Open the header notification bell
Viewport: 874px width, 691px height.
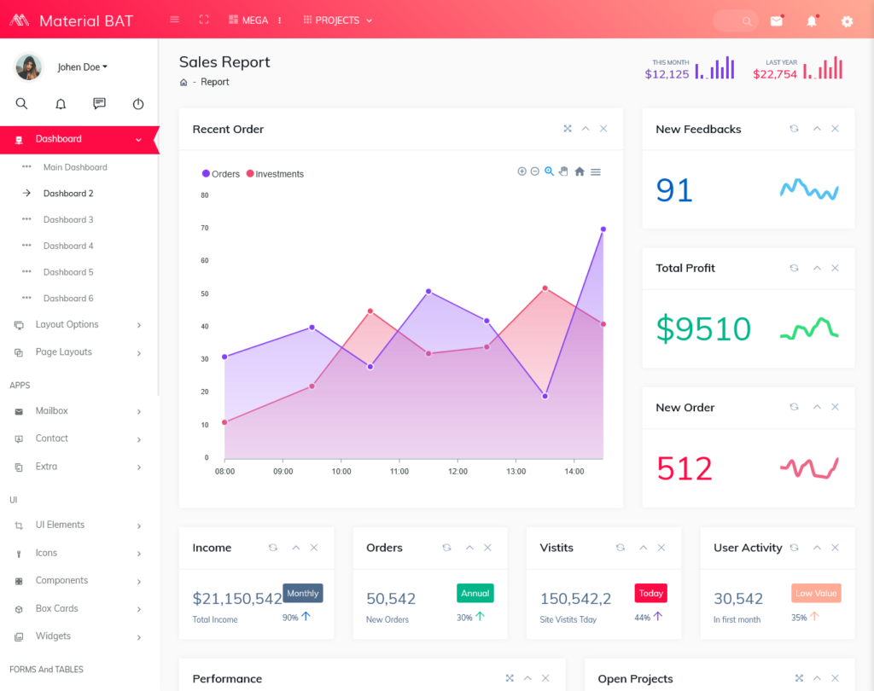click(x=812, y=21)
